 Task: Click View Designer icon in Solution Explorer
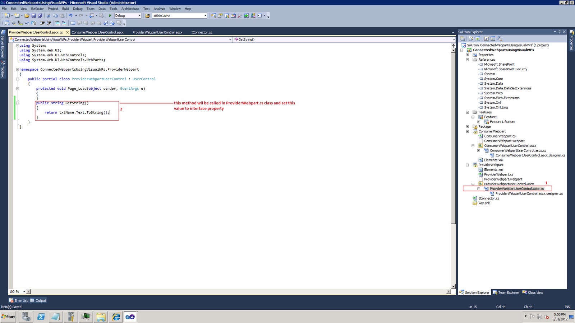[x=493, y=39]
